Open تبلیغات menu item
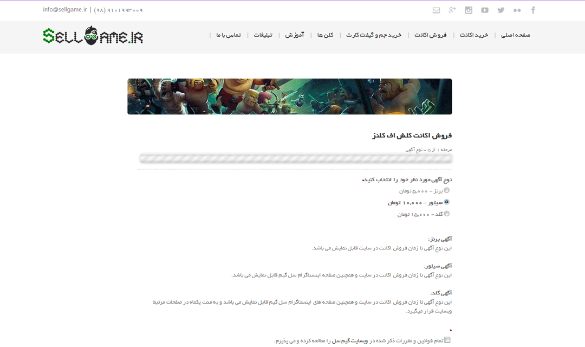The image size is (585, 347). pyautogui.click(x=263, y=35)
